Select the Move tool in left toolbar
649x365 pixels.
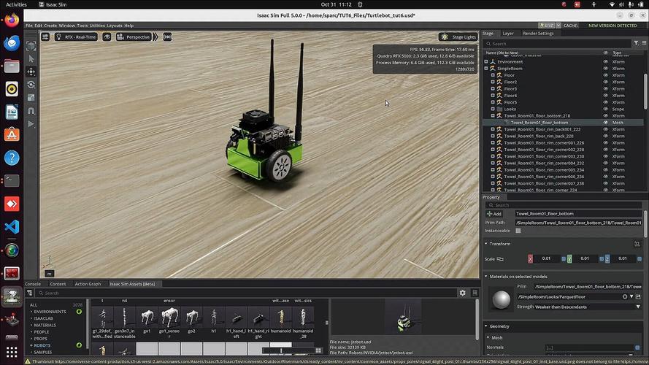point(31,72)
